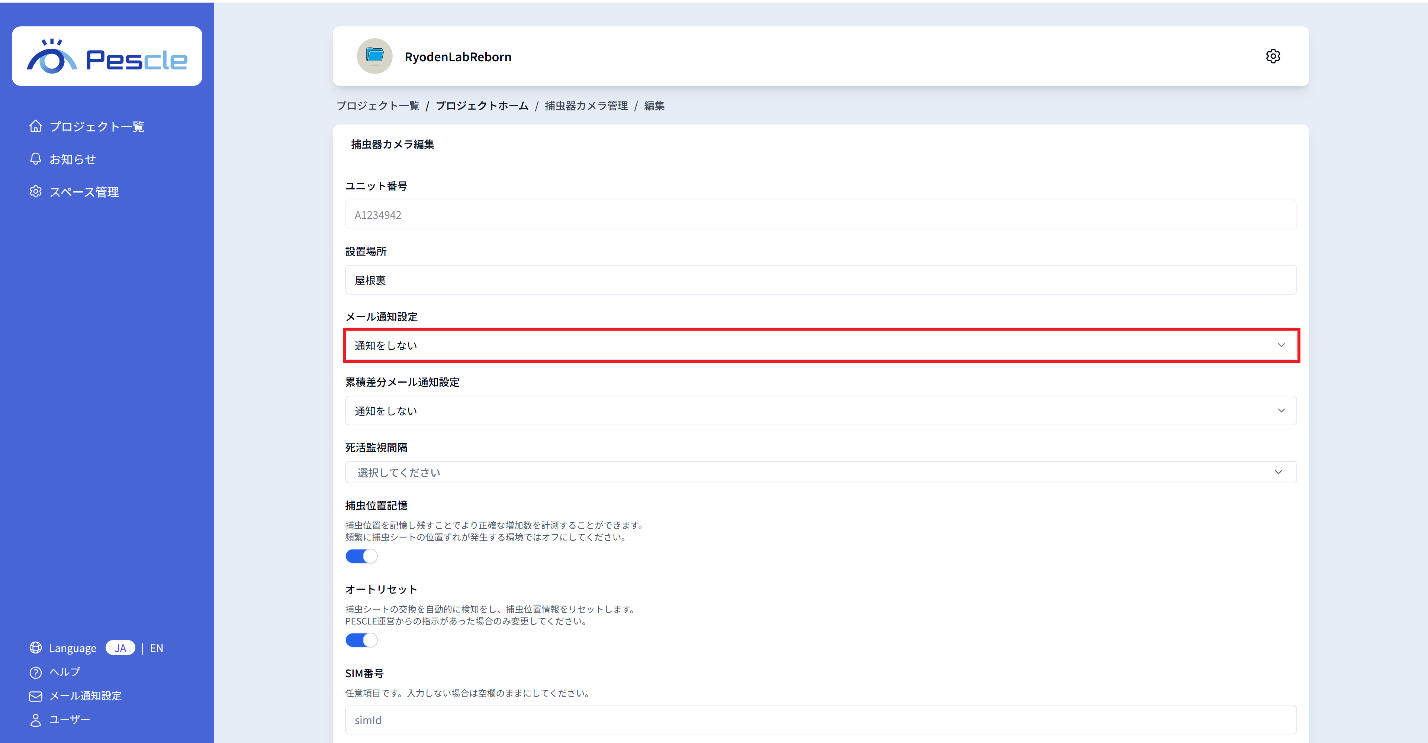1428x743 pixels.
Task: Disable the オートリセット switch
Action: (x=361, y=640)
